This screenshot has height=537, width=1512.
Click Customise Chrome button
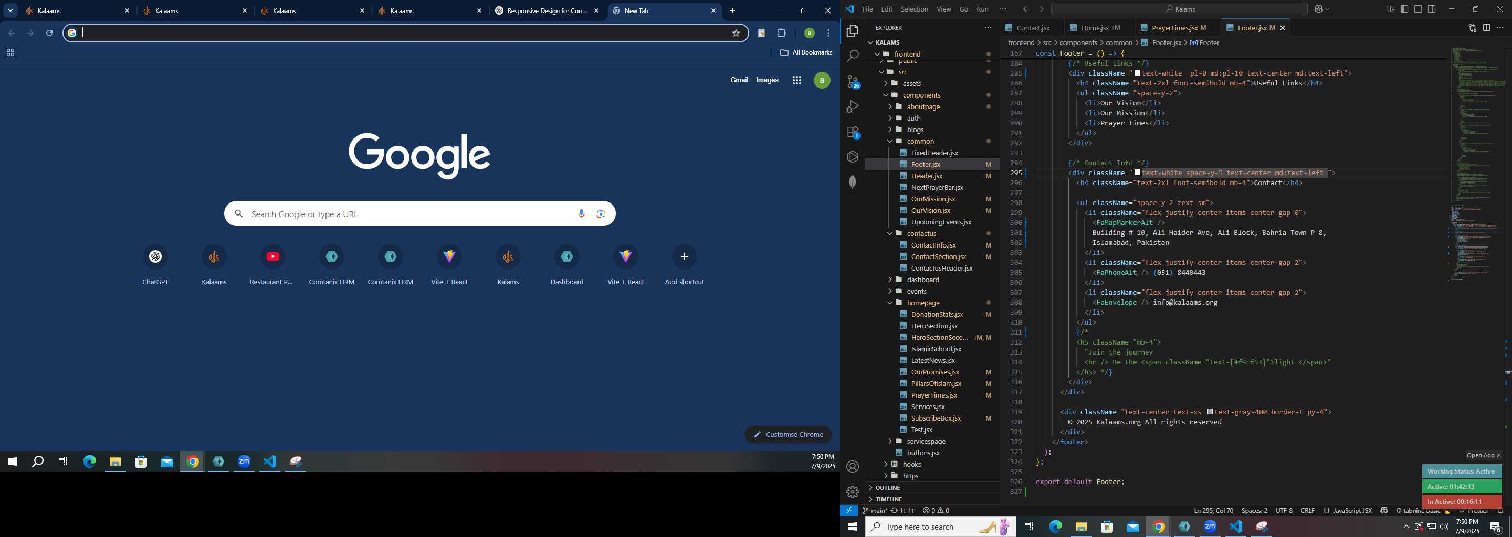(x=788, y=434)
